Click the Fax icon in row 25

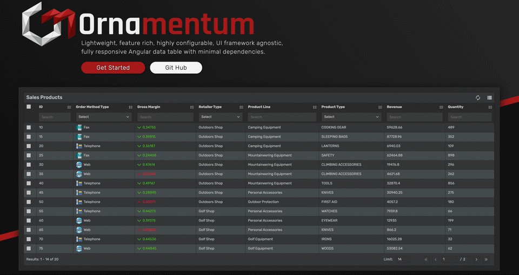coord(79,155)
